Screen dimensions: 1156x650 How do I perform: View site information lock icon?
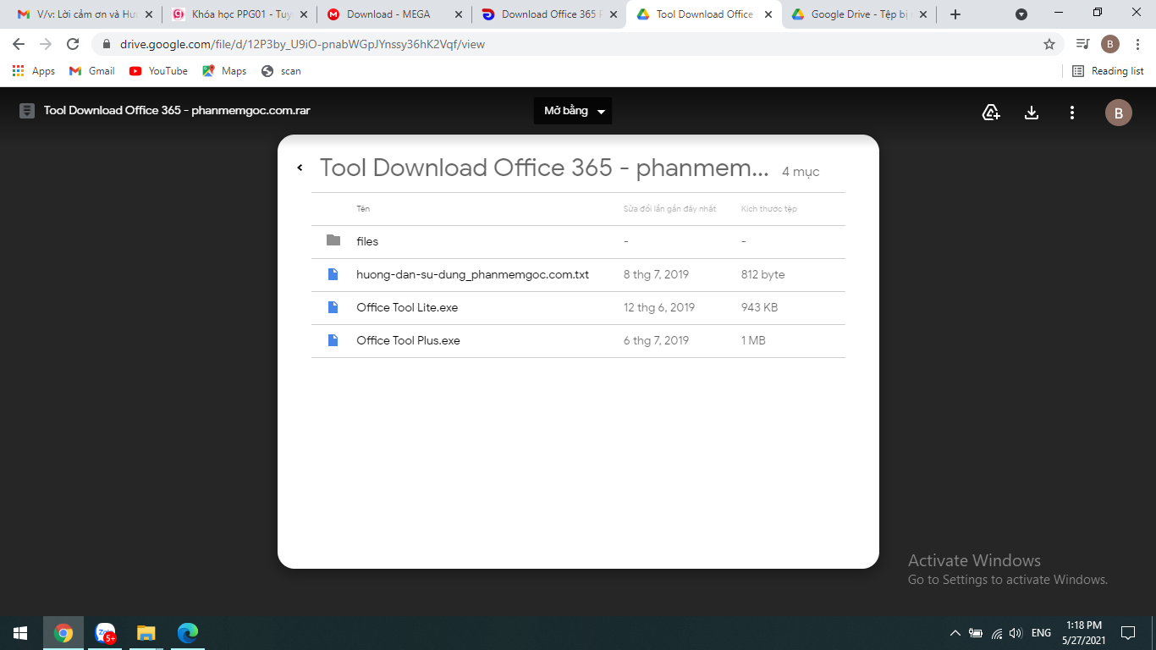pos(107,44)
